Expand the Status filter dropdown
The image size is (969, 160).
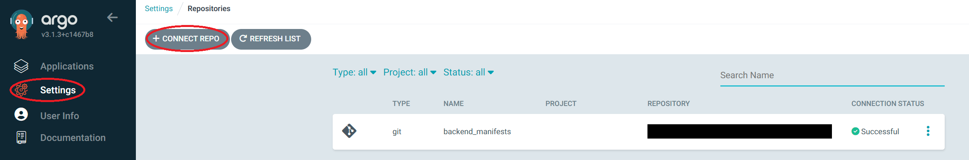[469, 72]
